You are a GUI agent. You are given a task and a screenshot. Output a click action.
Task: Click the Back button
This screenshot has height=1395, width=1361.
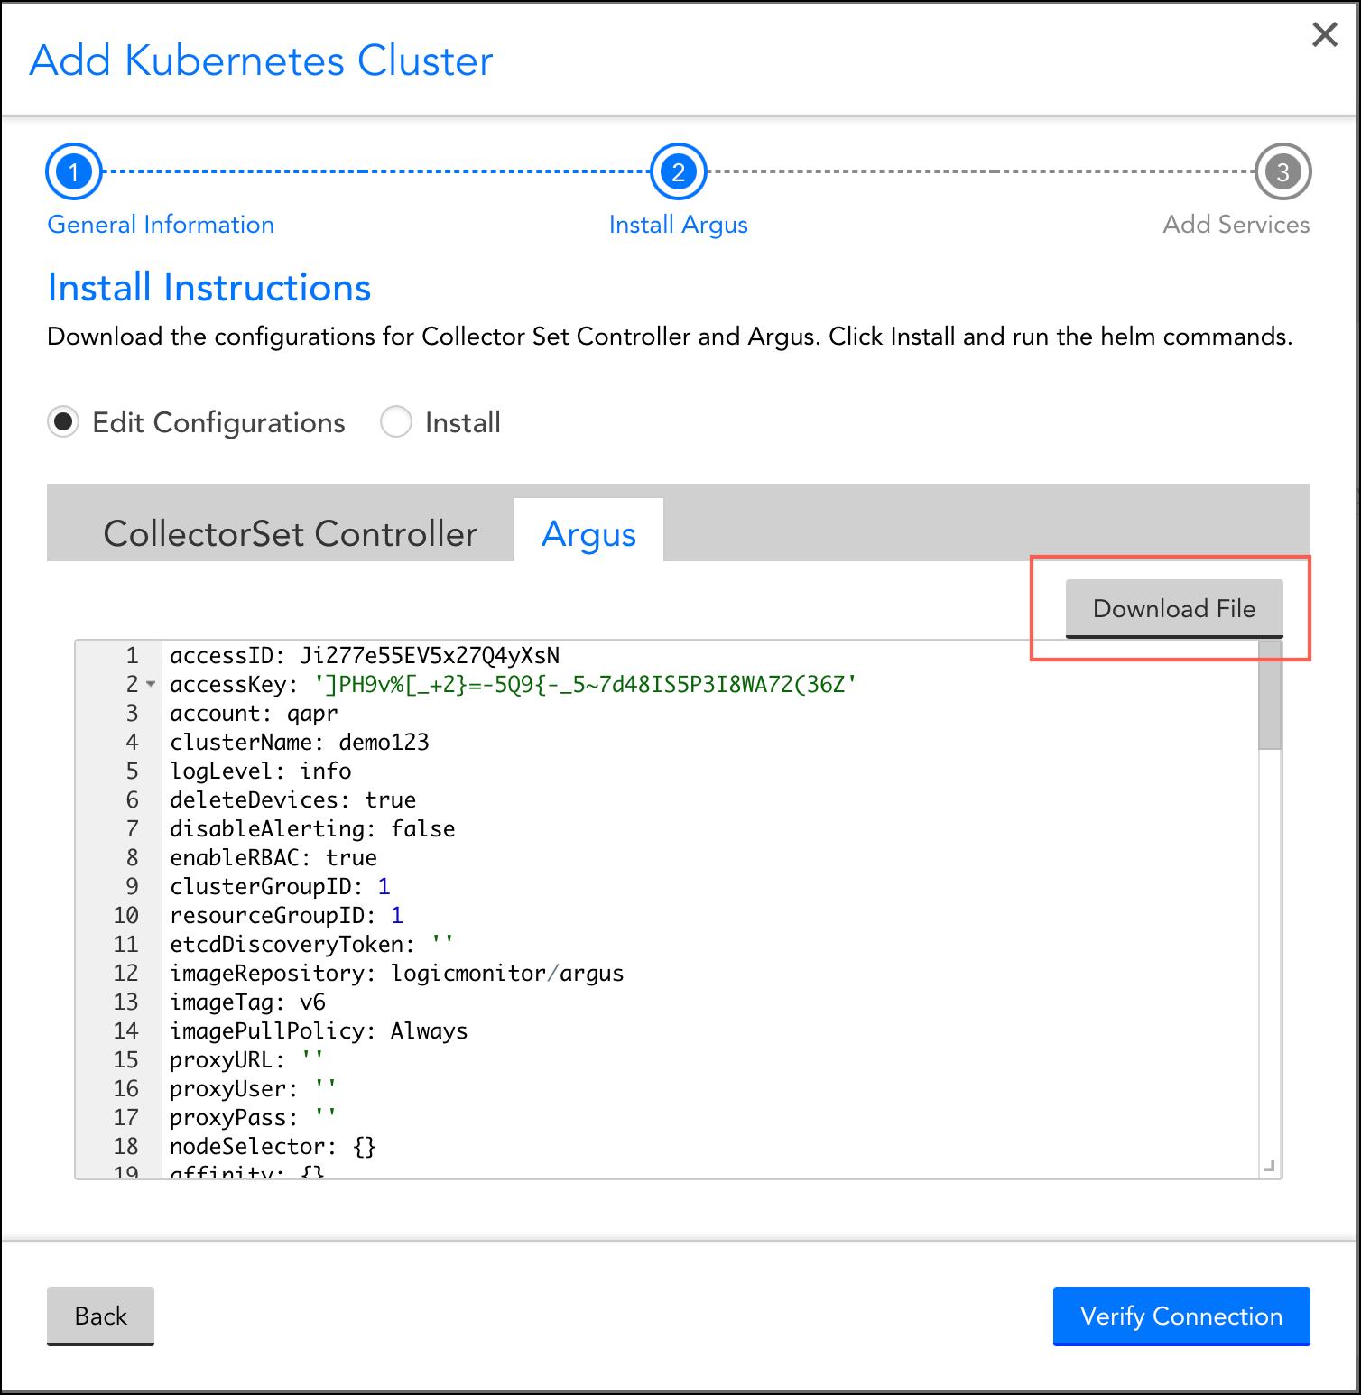[x=99, y=1316]
